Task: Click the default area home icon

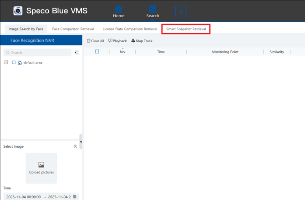Action: click(x=20, y=63)
